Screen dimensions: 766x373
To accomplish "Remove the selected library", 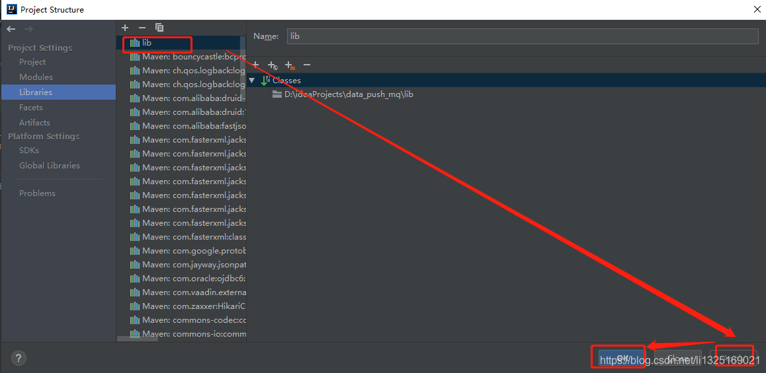I will 142,28.
